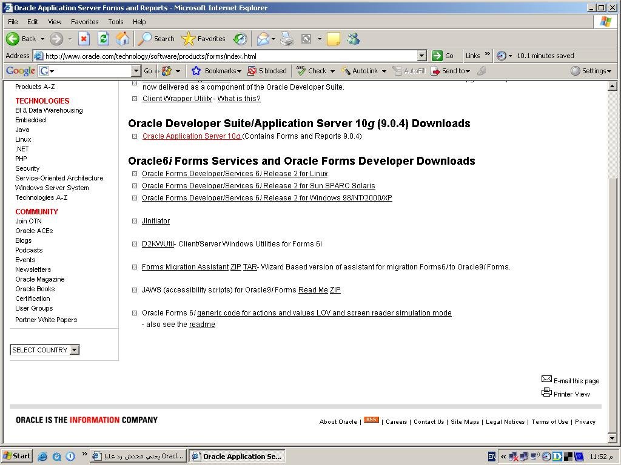Click the Bookmarks star on Google toolbar
621x465 pixels.
[196, 71]
